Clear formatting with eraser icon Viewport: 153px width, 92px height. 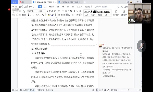52,11
